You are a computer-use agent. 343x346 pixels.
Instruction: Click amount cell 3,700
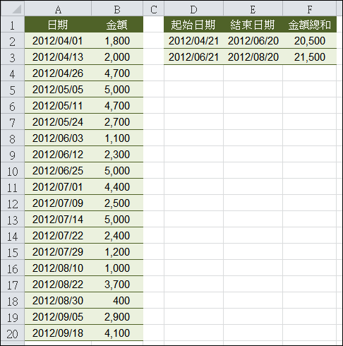117,285
